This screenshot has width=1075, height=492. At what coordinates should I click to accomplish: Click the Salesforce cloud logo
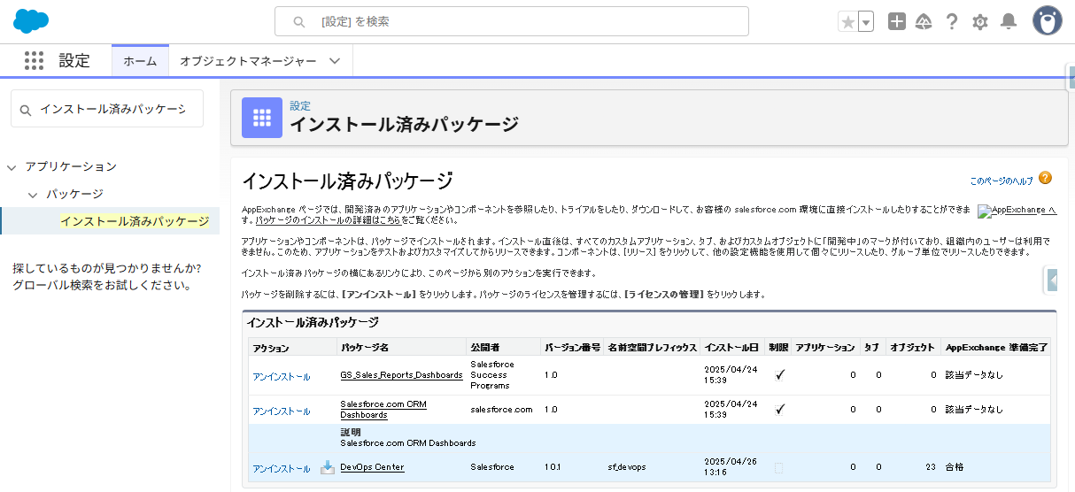click(x=31, y=20)
